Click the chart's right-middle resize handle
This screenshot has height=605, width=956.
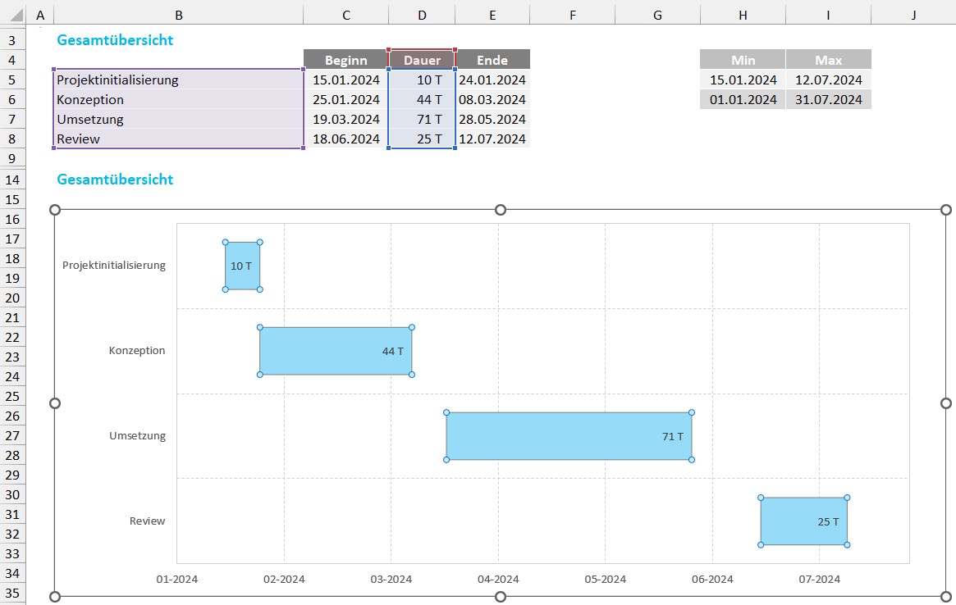(x=945, y=403)
